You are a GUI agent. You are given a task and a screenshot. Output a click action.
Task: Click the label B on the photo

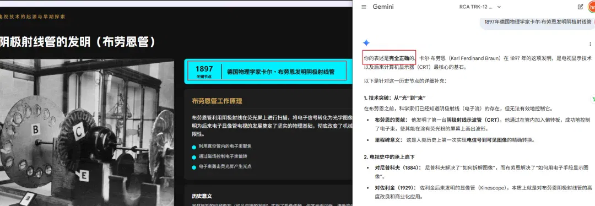click(x=36, y=130)
